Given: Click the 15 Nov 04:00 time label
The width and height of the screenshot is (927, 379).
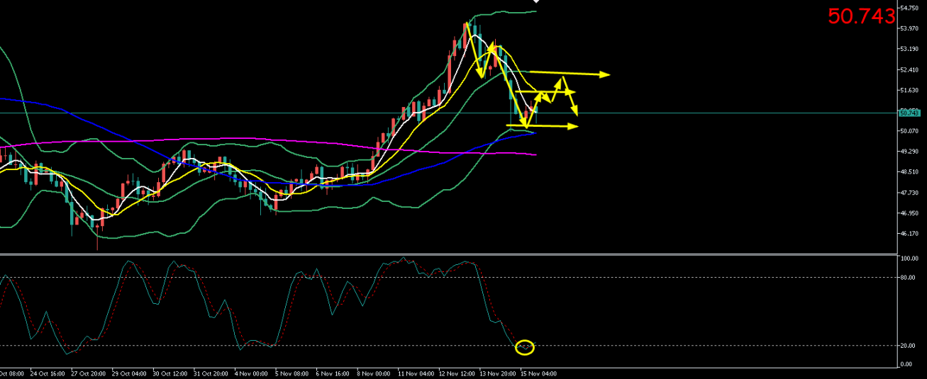Looking at the screenshot, I should [537, 373].
